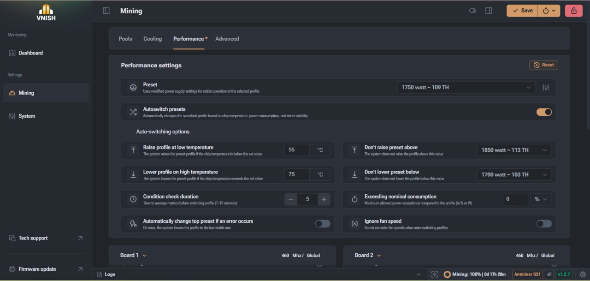Screen dimensions: 590x281
Task: Open the preset tuning sliders icon
Action: click(546, 87)
